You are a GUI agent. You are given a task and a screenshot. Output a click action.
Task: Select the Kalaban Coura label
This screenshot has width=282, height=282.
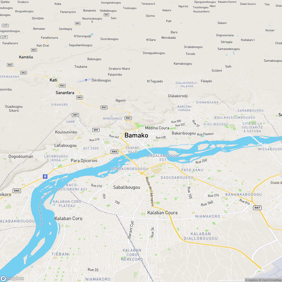pyautogui.click(x=162, y=213)
